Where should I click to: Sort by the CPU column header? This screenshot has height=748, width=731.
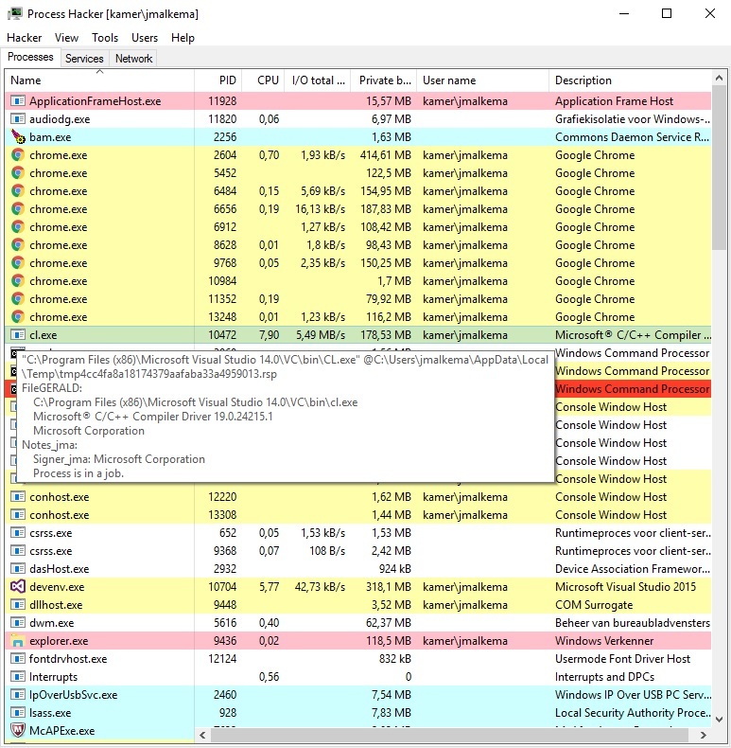(263, 80)
